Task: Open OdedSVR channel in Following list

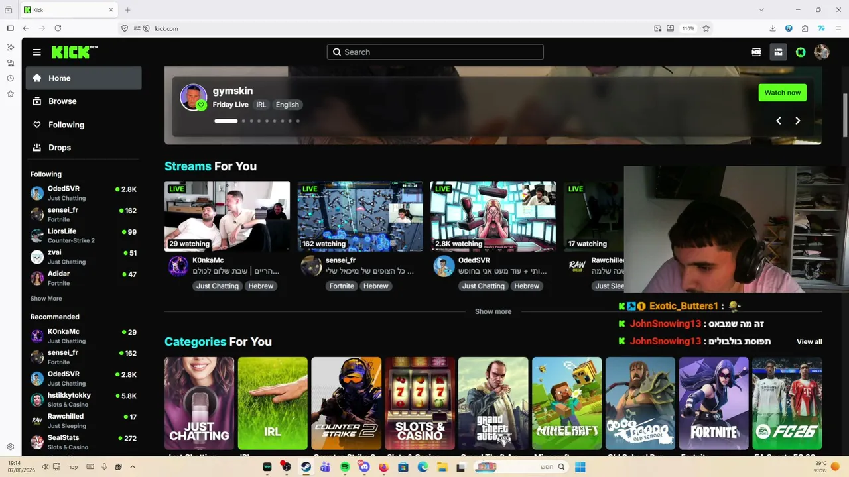Action: click(84, 193)
